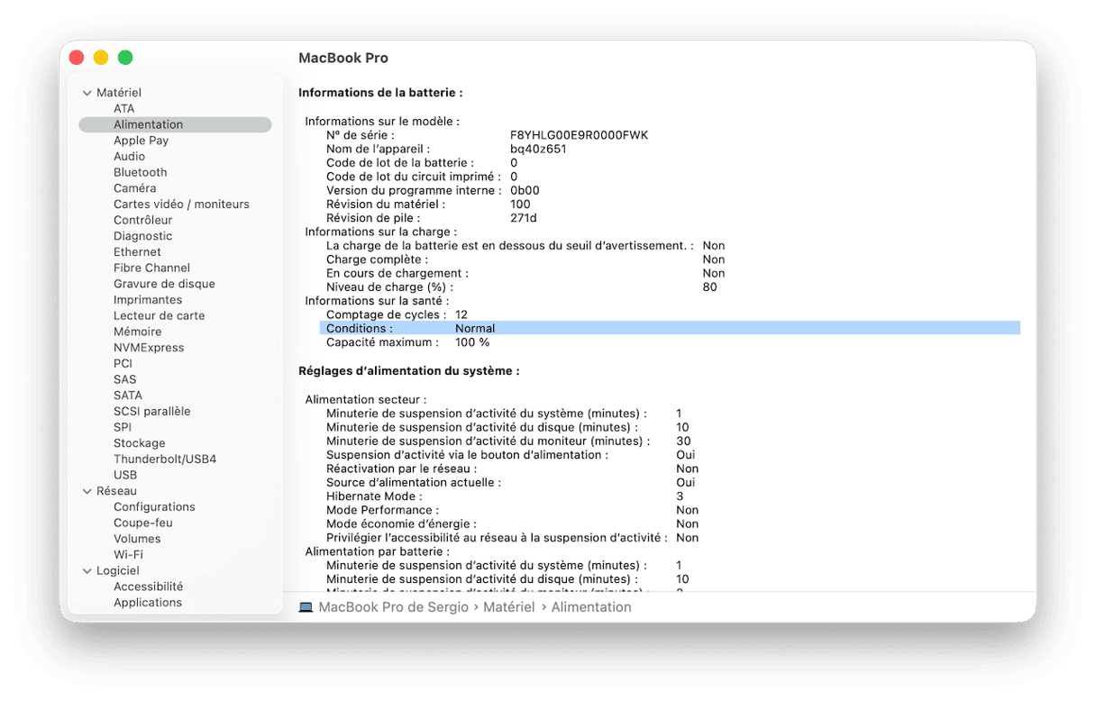Open Volumes under Réseau
1096x701 pixels.
point(137,539)
